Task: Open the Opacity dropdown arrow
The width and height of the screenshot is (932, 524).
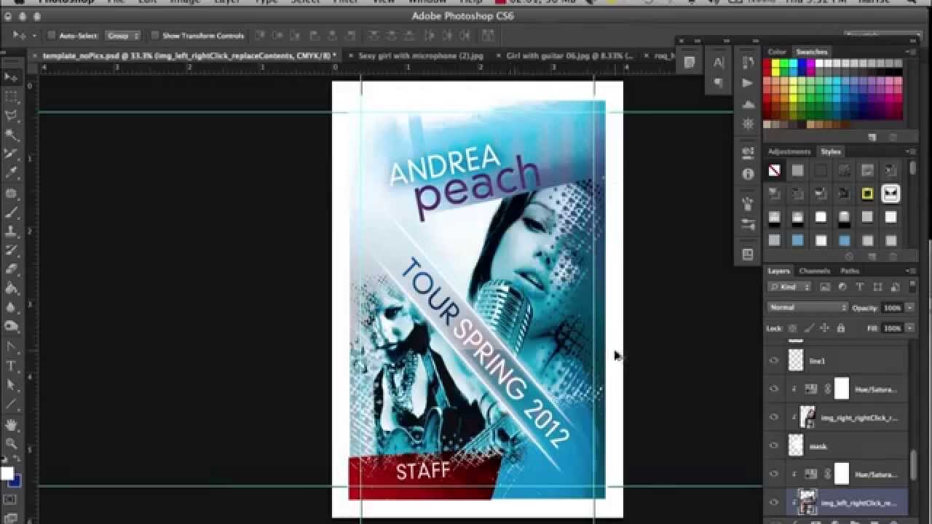Action: (x=908, y=307)
